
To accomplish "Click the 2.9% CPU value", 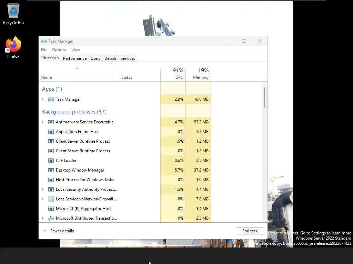I will pos(179,99).
